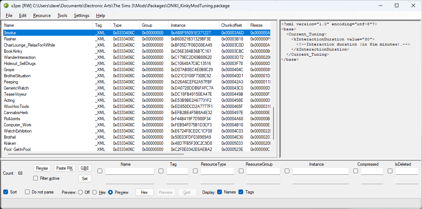This screenshot has height=209, width=422.
Task: Select the WatchExhibition resource row
Action: click(x=137, y=131)
